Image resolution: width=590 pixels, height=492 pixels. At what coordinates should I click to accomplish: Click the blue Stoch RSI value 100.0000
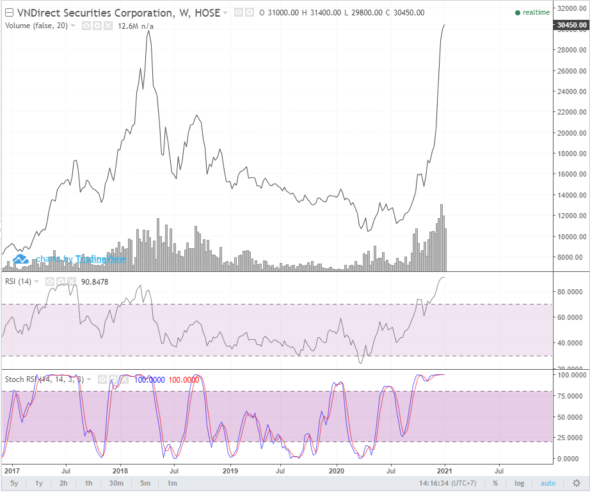(x=149, y=380)
